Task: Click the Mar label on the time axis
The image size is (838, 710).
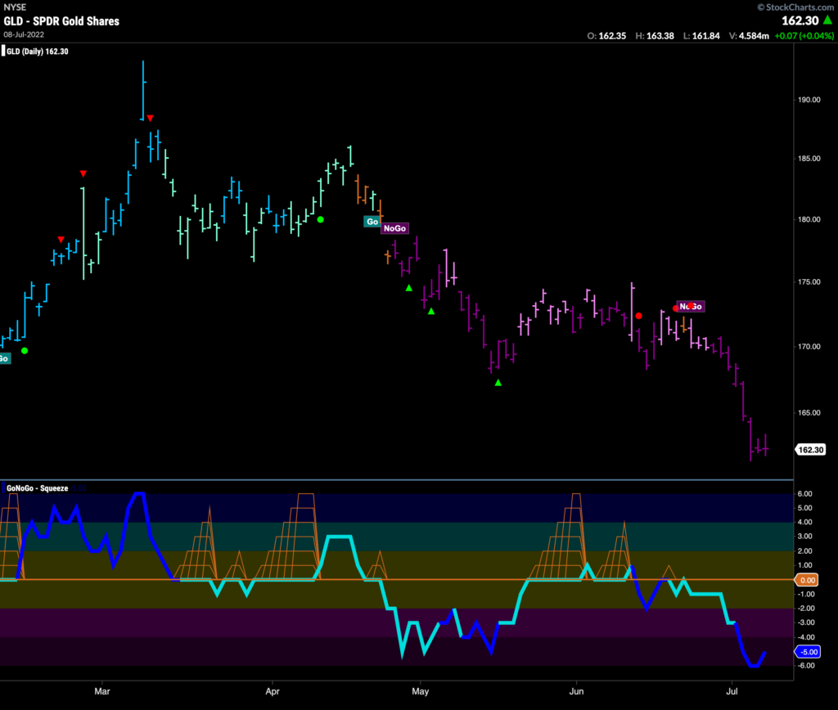Action: [x=102, y=691]
